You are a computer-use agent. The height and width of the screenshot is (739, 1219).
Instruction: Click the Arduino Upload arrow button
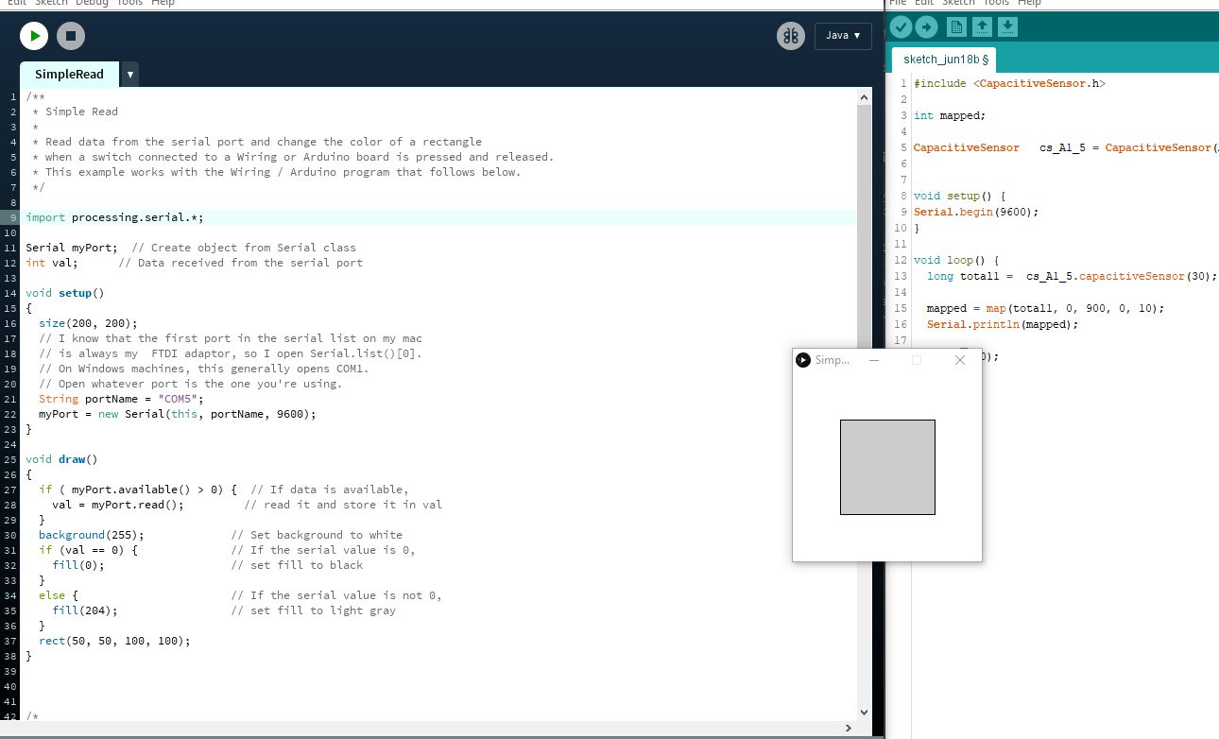(926, 27)
